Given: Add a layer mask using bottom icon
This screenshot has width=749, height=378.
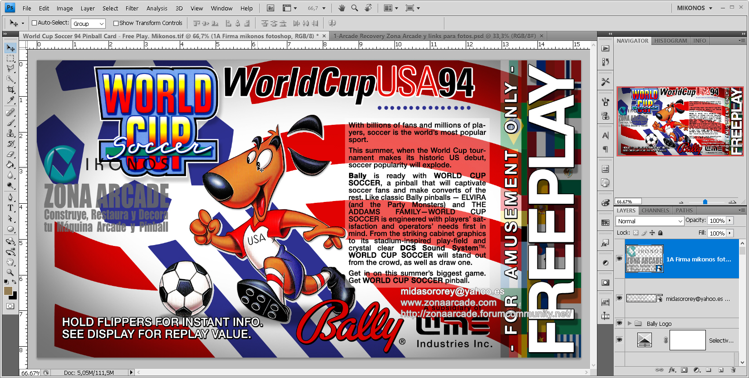Looking at the screenshot, I should [x=684, y=370].
